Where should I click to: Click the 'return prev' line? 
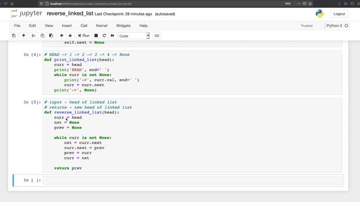coord(68,168)
